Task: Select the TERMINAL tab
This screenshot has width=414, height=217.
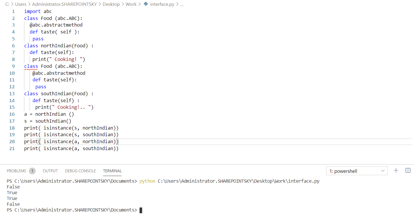Action: coord(112,171)
